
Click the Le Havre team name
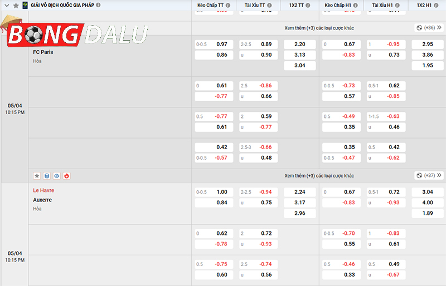(x=43, y=190)
